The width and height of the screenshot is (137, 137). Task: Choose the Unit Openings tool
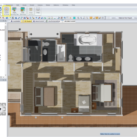point(23,11)
